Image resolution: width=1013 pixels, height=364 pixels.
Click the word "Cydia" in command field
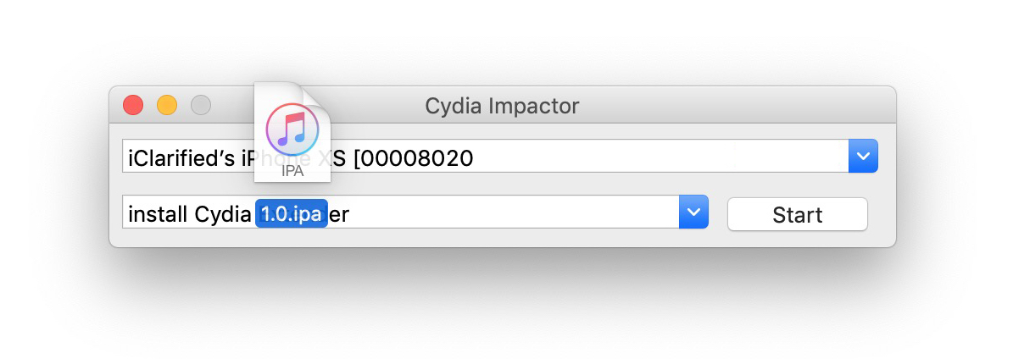222,214
